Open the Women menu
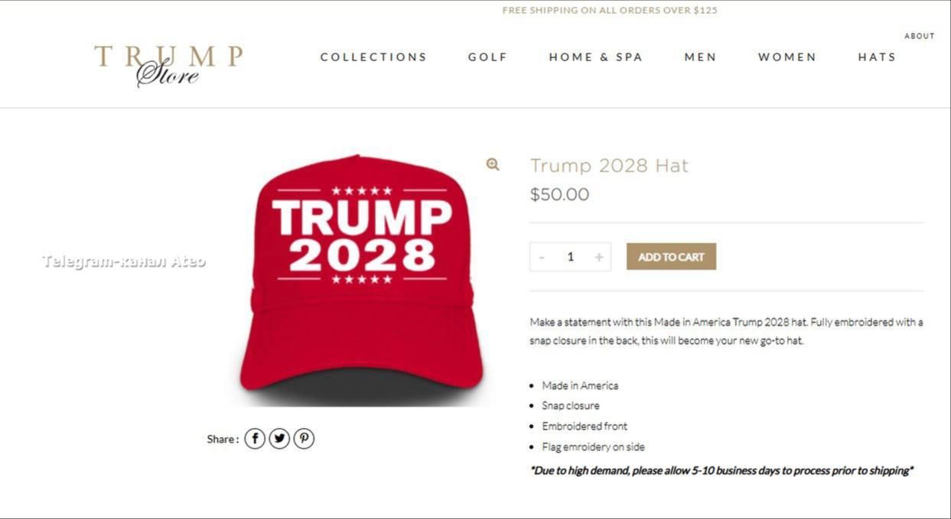This screenshot has height=519, width=951. (x=787, y=57)
